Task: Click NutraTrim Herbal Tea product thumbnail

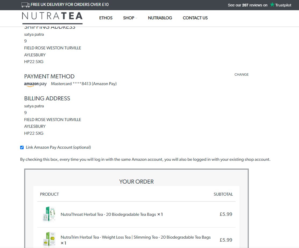Action: [x=49, y=239]
